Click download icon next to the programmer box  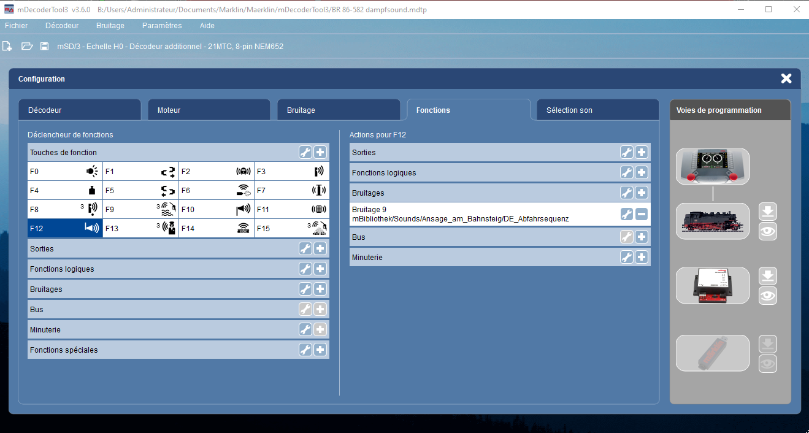pos(768,277)
